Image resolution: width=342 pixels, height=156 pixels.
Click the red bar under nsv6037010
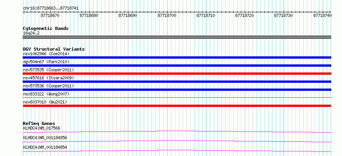(177, 106)
